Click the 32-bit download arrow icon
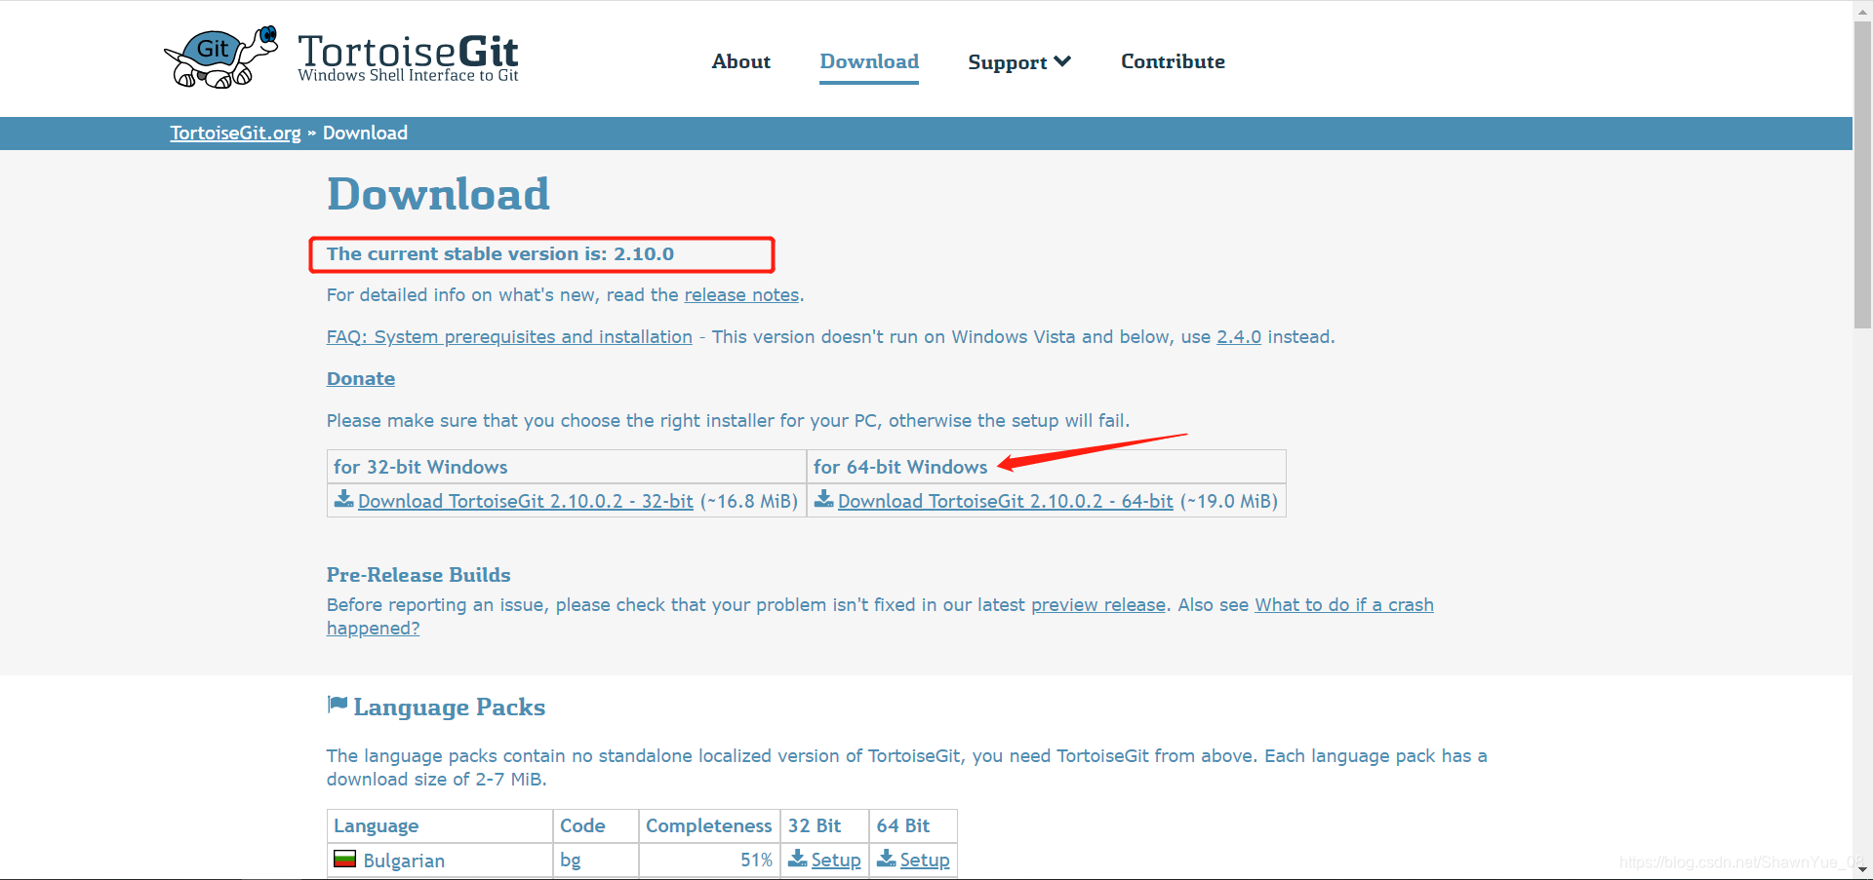The height and width of the screenshot is (880, 1873). (343, 499)
